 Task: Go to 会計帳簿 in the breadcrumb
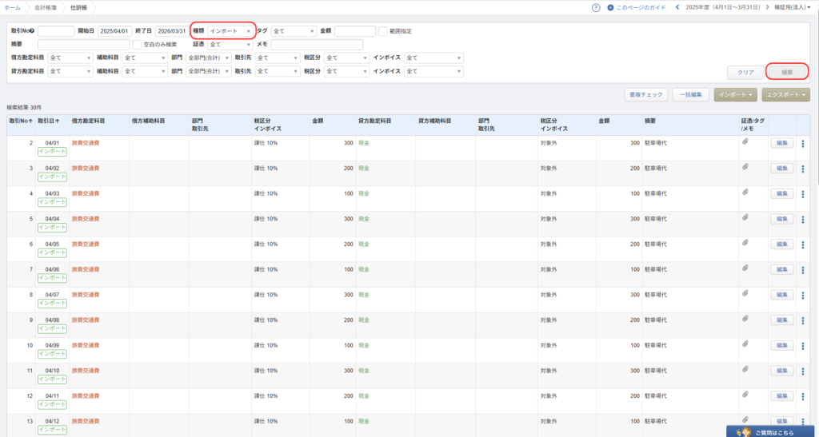click(46, 7)
